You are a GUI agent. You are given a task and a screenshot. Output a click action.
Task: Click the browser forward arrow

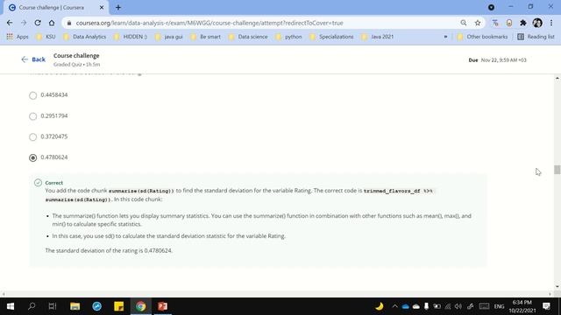[x=24, y=23]
